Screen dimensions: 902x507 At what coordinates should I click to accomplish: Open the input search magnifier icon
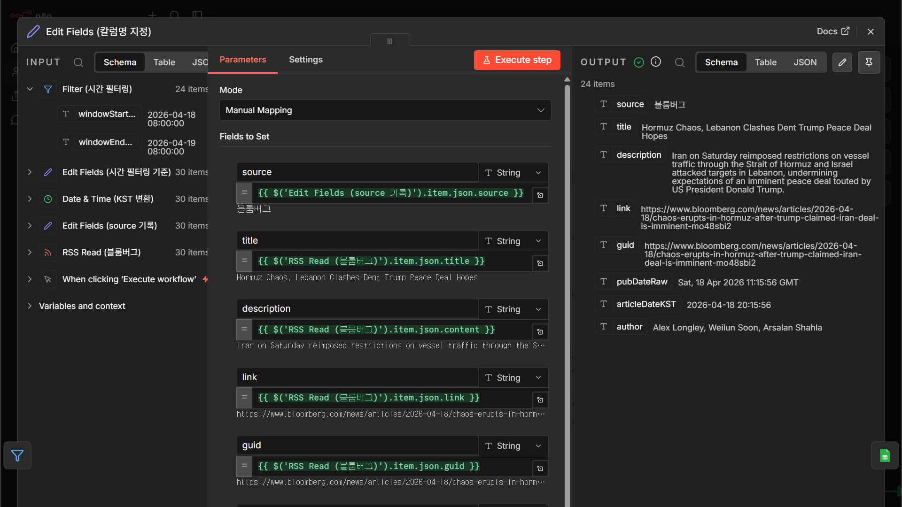coord(78,62)
